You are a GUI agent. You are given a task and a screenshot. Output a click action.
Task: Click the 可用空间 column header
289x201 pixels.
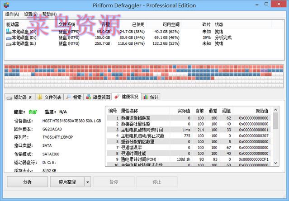click(171, 24)
